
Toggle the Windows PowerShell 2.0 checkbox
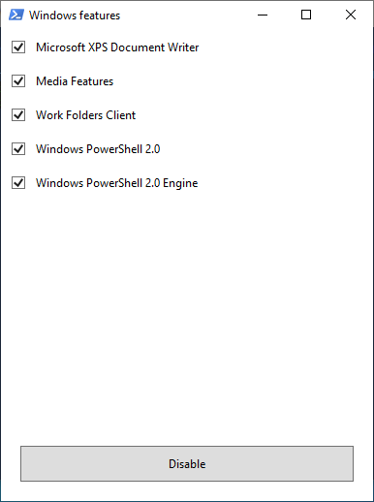(18, 149)
